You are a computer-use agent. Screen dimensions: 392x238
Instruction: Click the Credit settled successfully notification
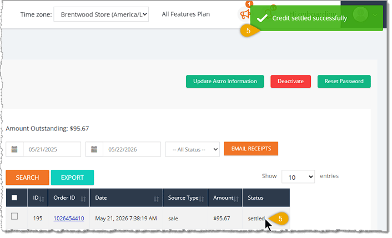click(x=316, y=18)
